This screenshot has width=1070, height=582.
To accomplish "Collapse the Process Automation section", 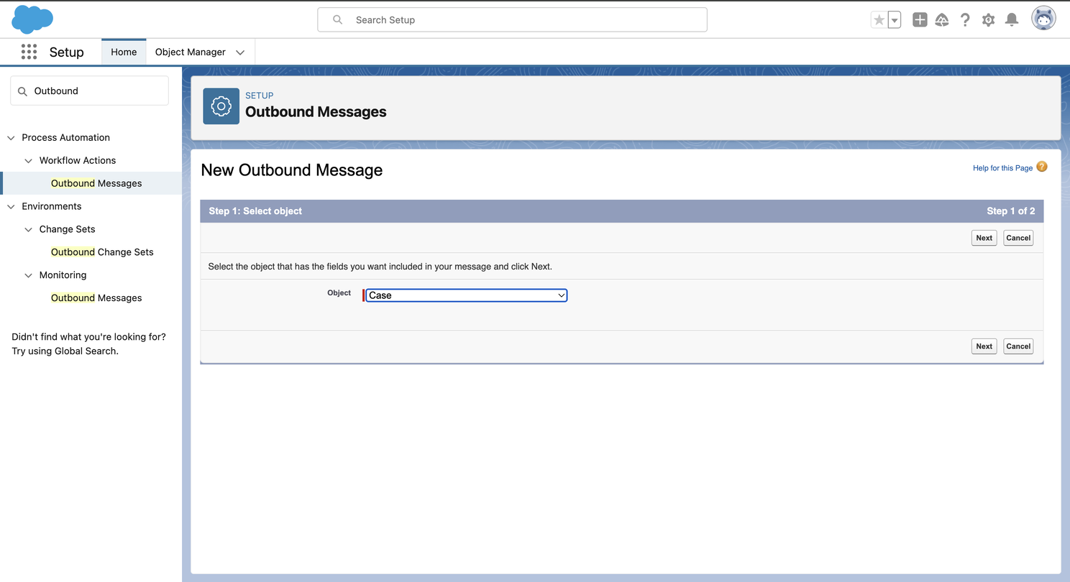I will 11,137.
